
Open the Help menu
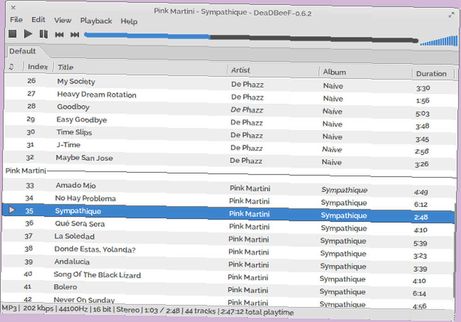129,22
